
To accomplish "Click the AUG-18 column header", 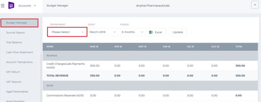I will pos(215,47).
